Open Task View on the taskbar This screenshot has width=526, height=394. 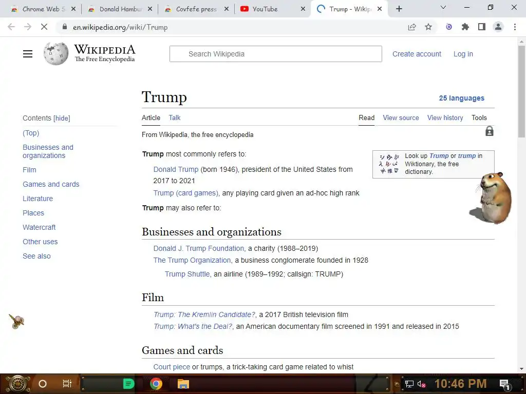(67, 384)
